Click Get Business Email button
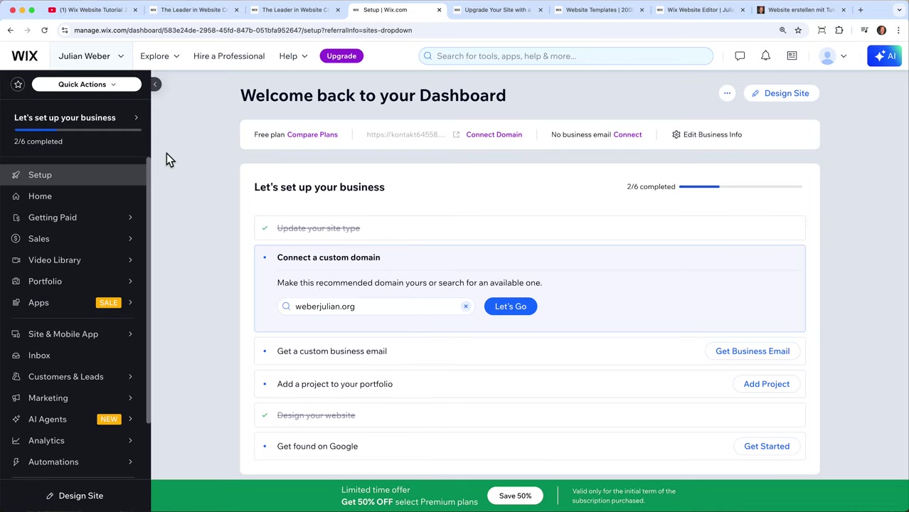Screen dimensions: 909x512 click(x=753, y=351)
